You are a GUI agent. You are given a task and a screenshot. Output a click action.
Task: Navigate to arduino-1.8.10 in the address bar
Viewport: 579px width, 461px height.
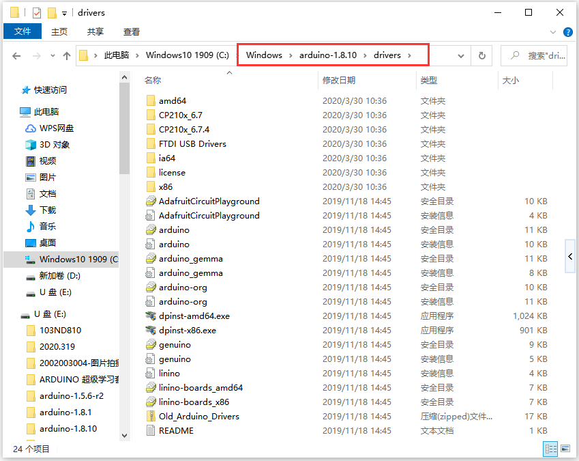tap(328, 55)
